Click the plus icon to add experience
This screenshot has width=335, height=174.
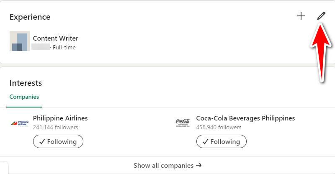(301, 16)
